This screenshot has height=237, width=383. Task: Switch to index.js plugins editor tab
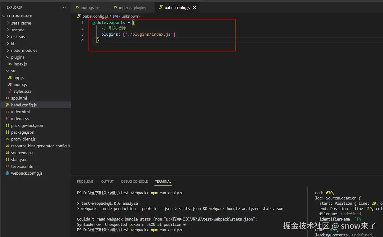[132, 7]
